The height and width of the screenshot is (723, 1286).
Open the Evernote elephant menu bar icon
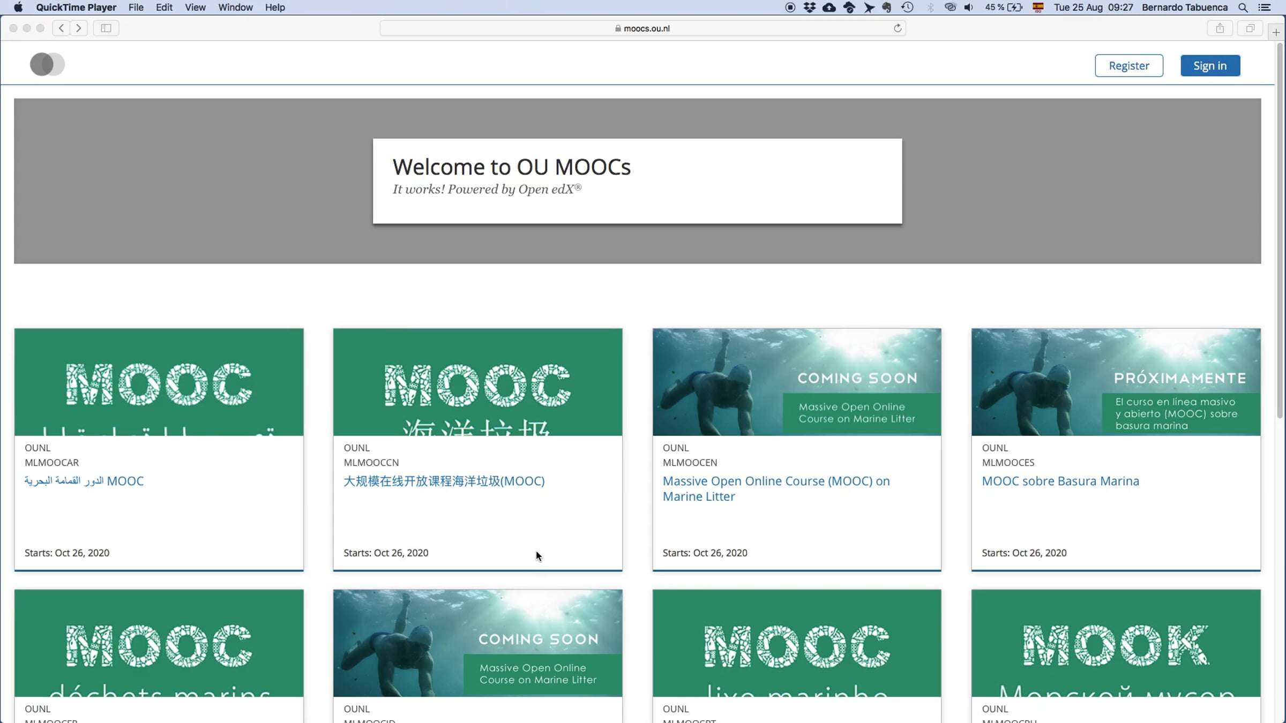click(x=887, y=7)
